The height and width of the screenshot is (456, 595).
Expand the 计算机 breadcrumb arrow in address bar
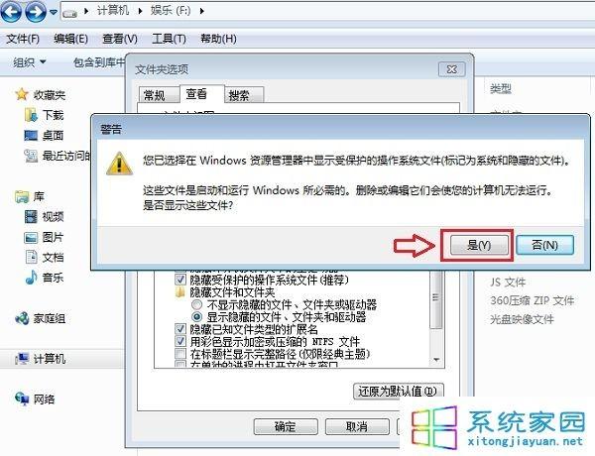point(141,11)
